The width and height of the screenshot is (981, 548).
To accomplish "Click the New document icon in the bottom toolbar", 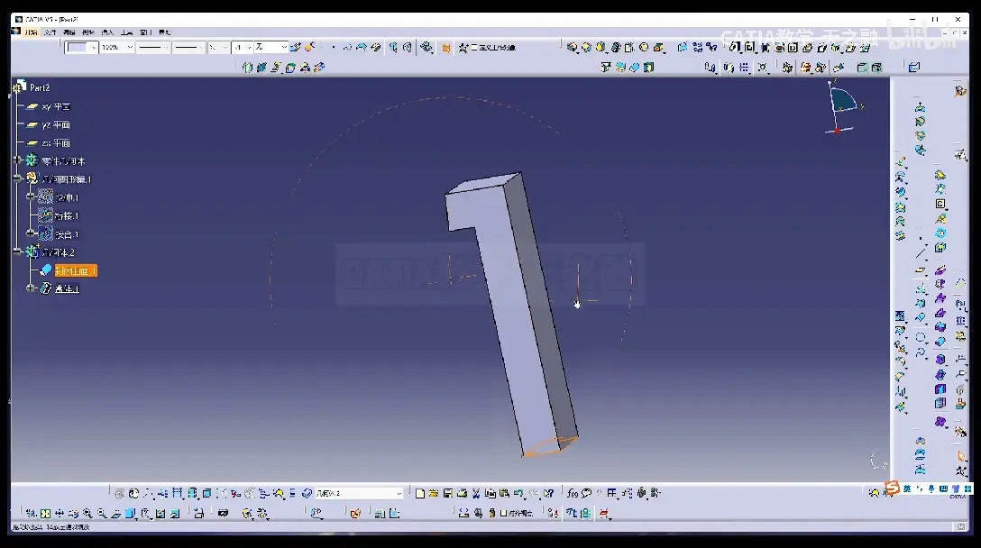I will (x=420, y=494).
